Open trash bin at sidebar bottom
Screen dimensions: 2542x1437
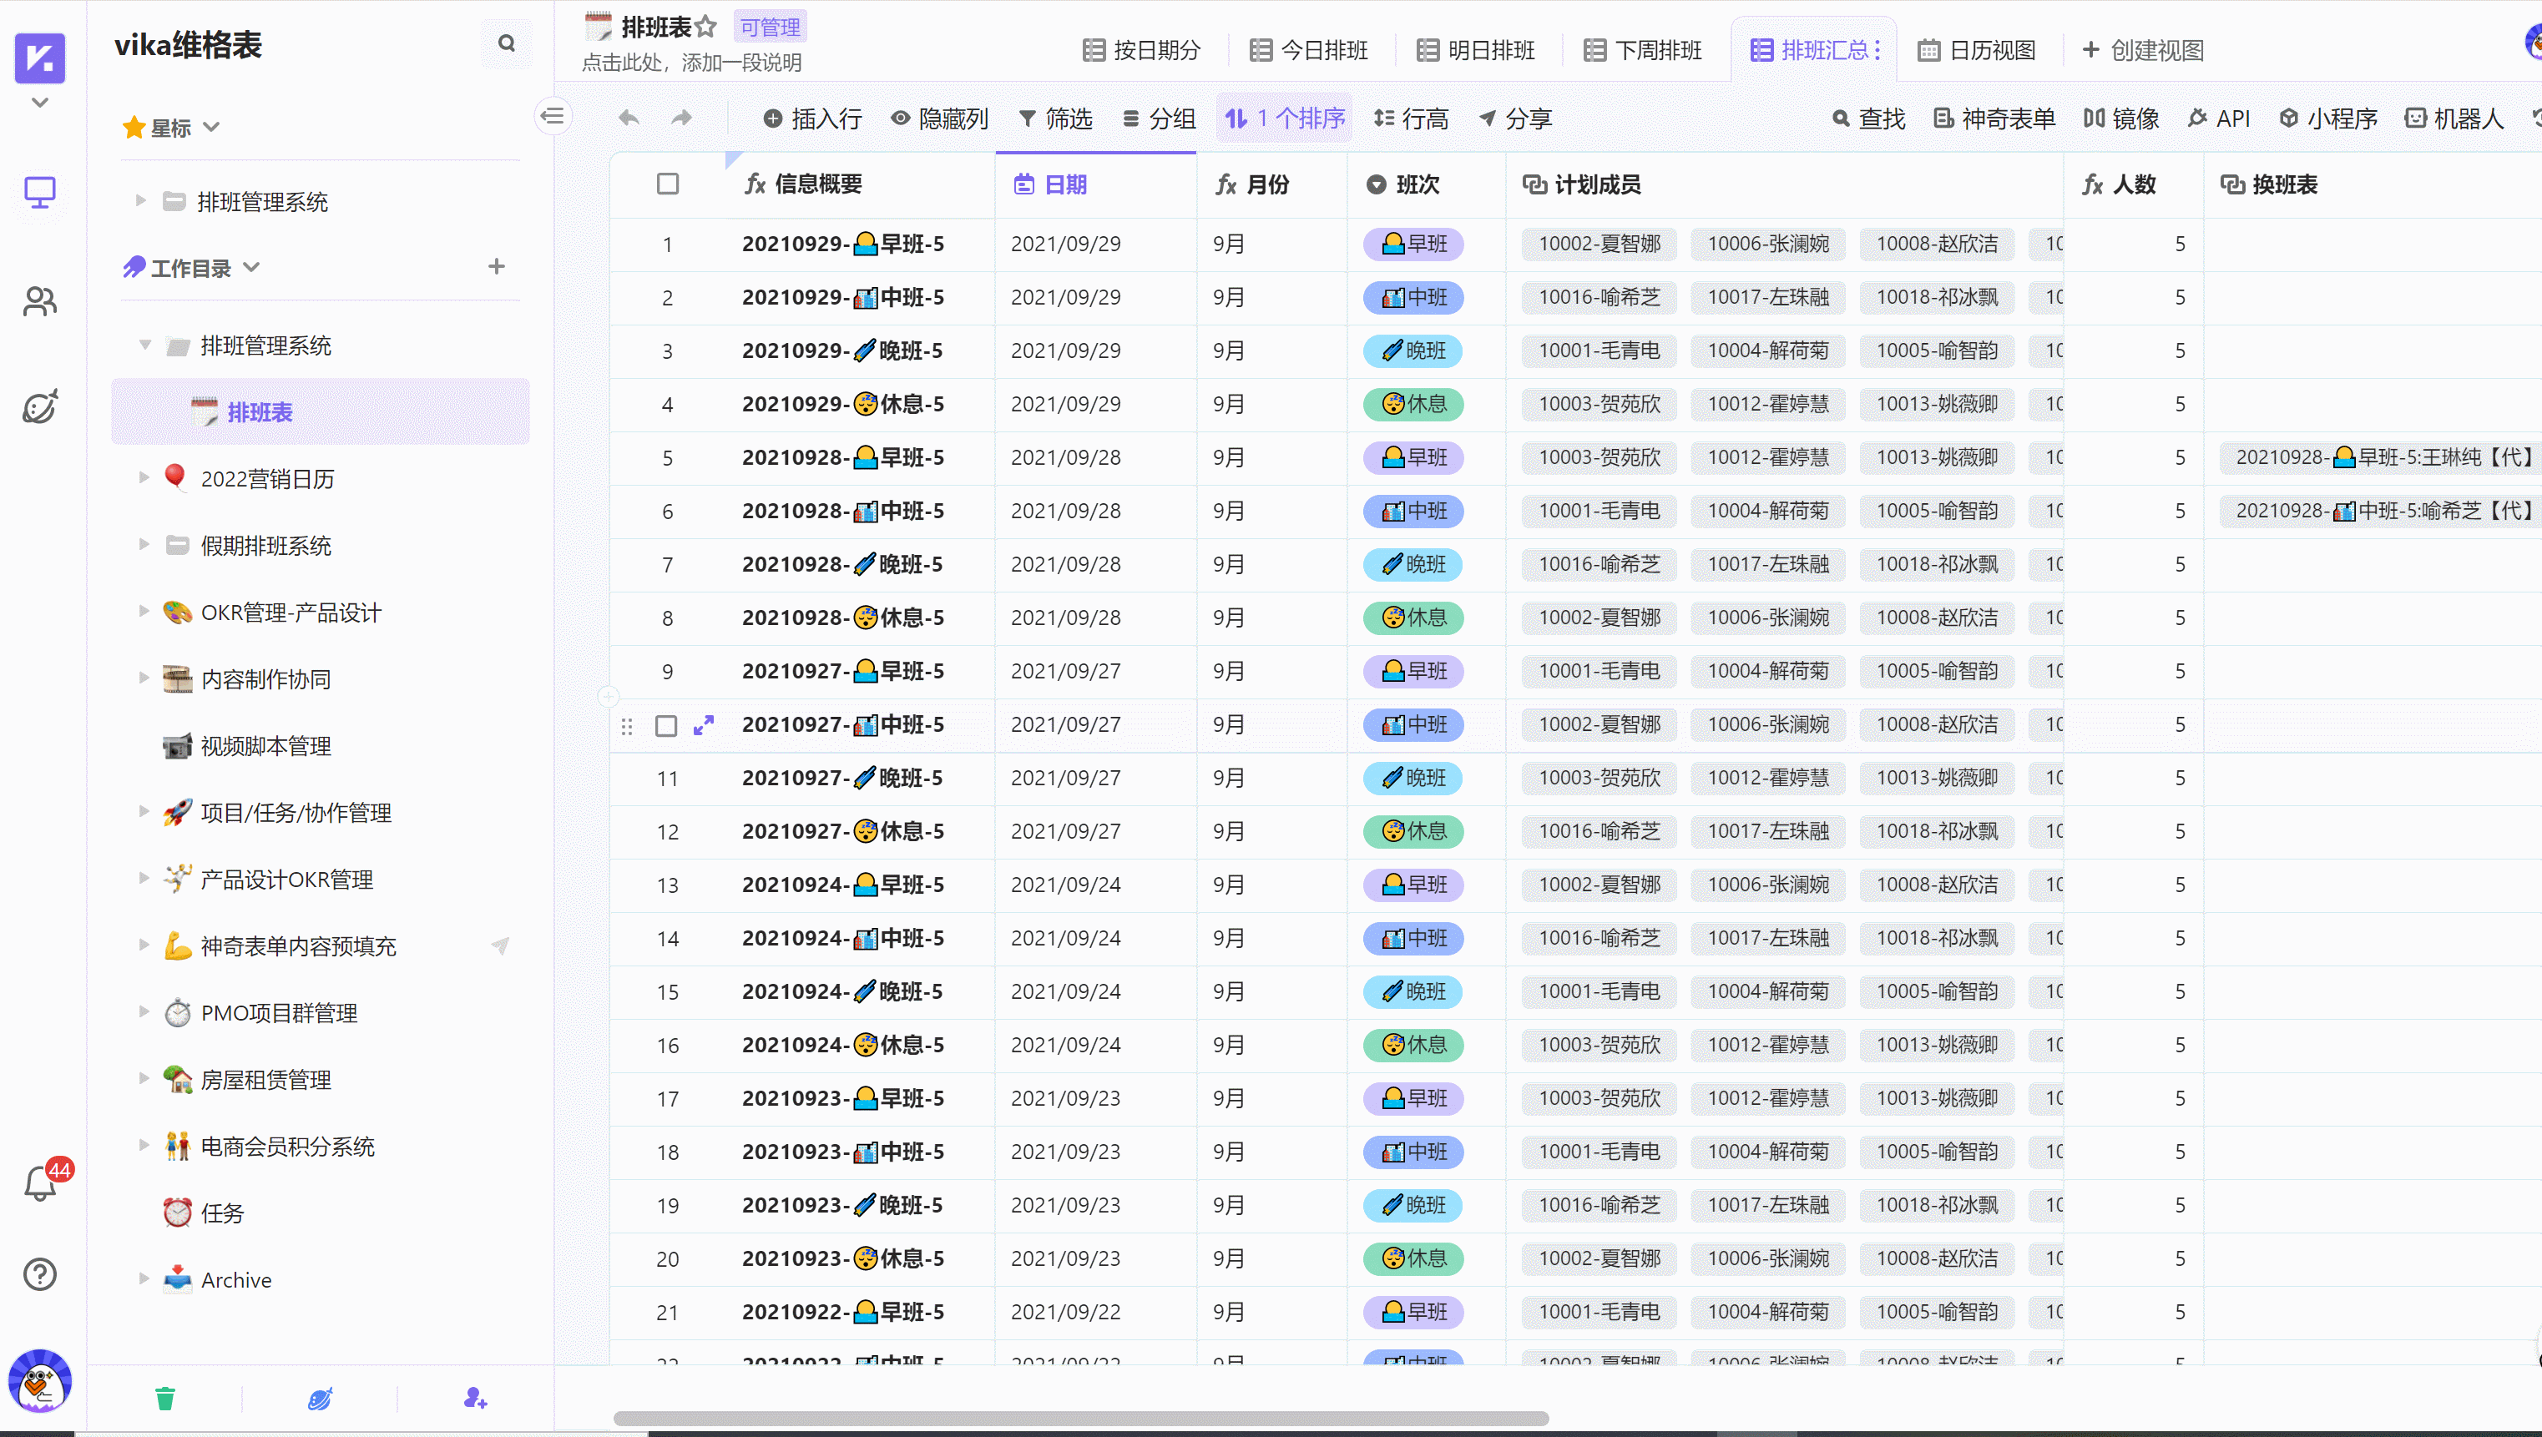(x=164, y=1399)
